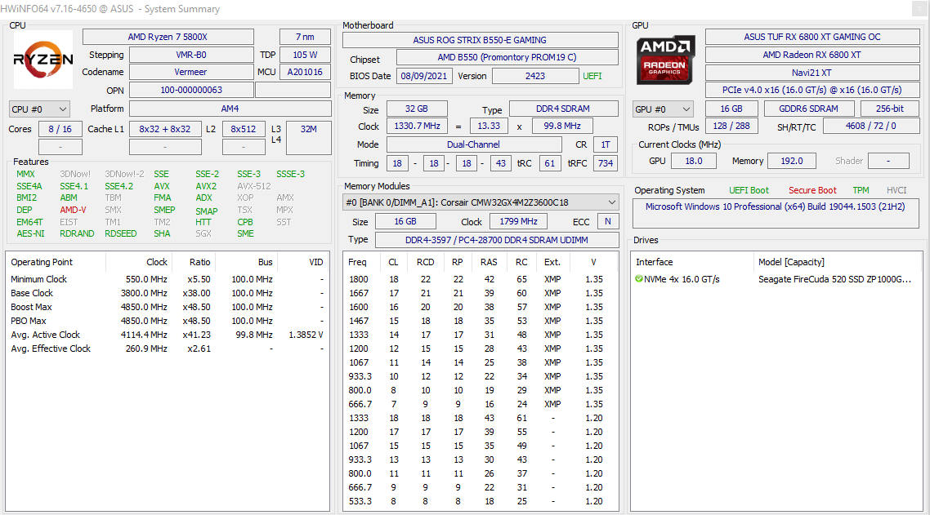Click the green UEFI Boot label

click(749, 190)
